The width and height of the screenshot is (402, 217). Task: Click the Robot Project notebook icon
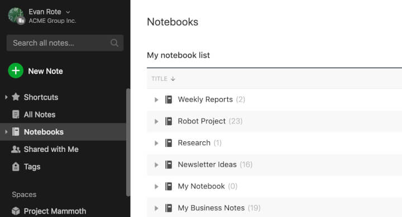[169, 121]
